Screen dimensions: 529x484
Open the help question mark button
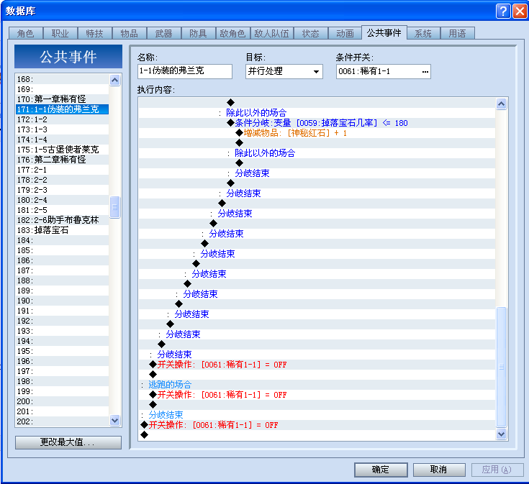point(502,12)
